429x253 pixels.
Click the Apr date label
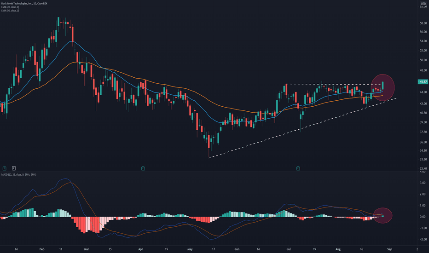click(x=141, y=249)
